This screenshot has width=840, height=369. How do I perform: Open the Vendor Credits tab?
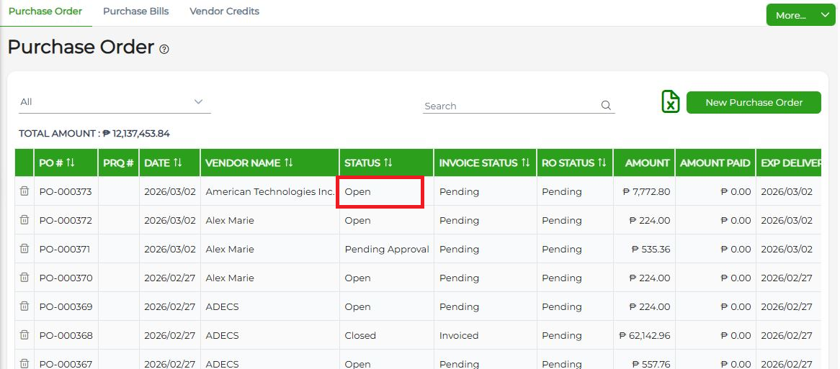tap(224, 12)
